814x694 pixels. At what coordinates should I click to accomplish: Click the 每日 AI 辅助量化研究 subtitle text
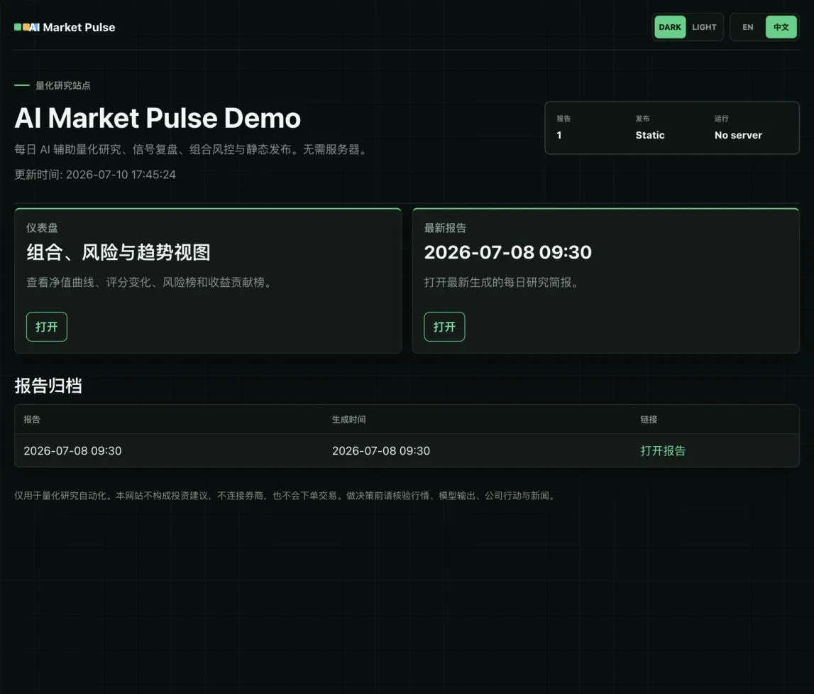(192, 150)
